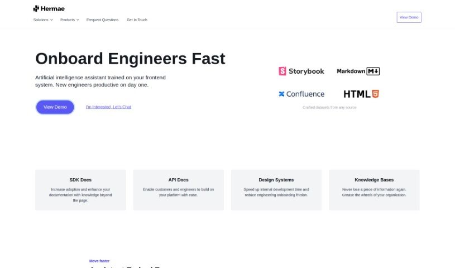Select the API Docs card

tap(178, 190)
